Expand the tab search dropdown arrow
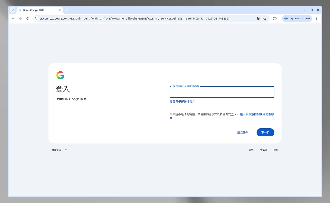This screenshot has width=330, height=203. 13,10
